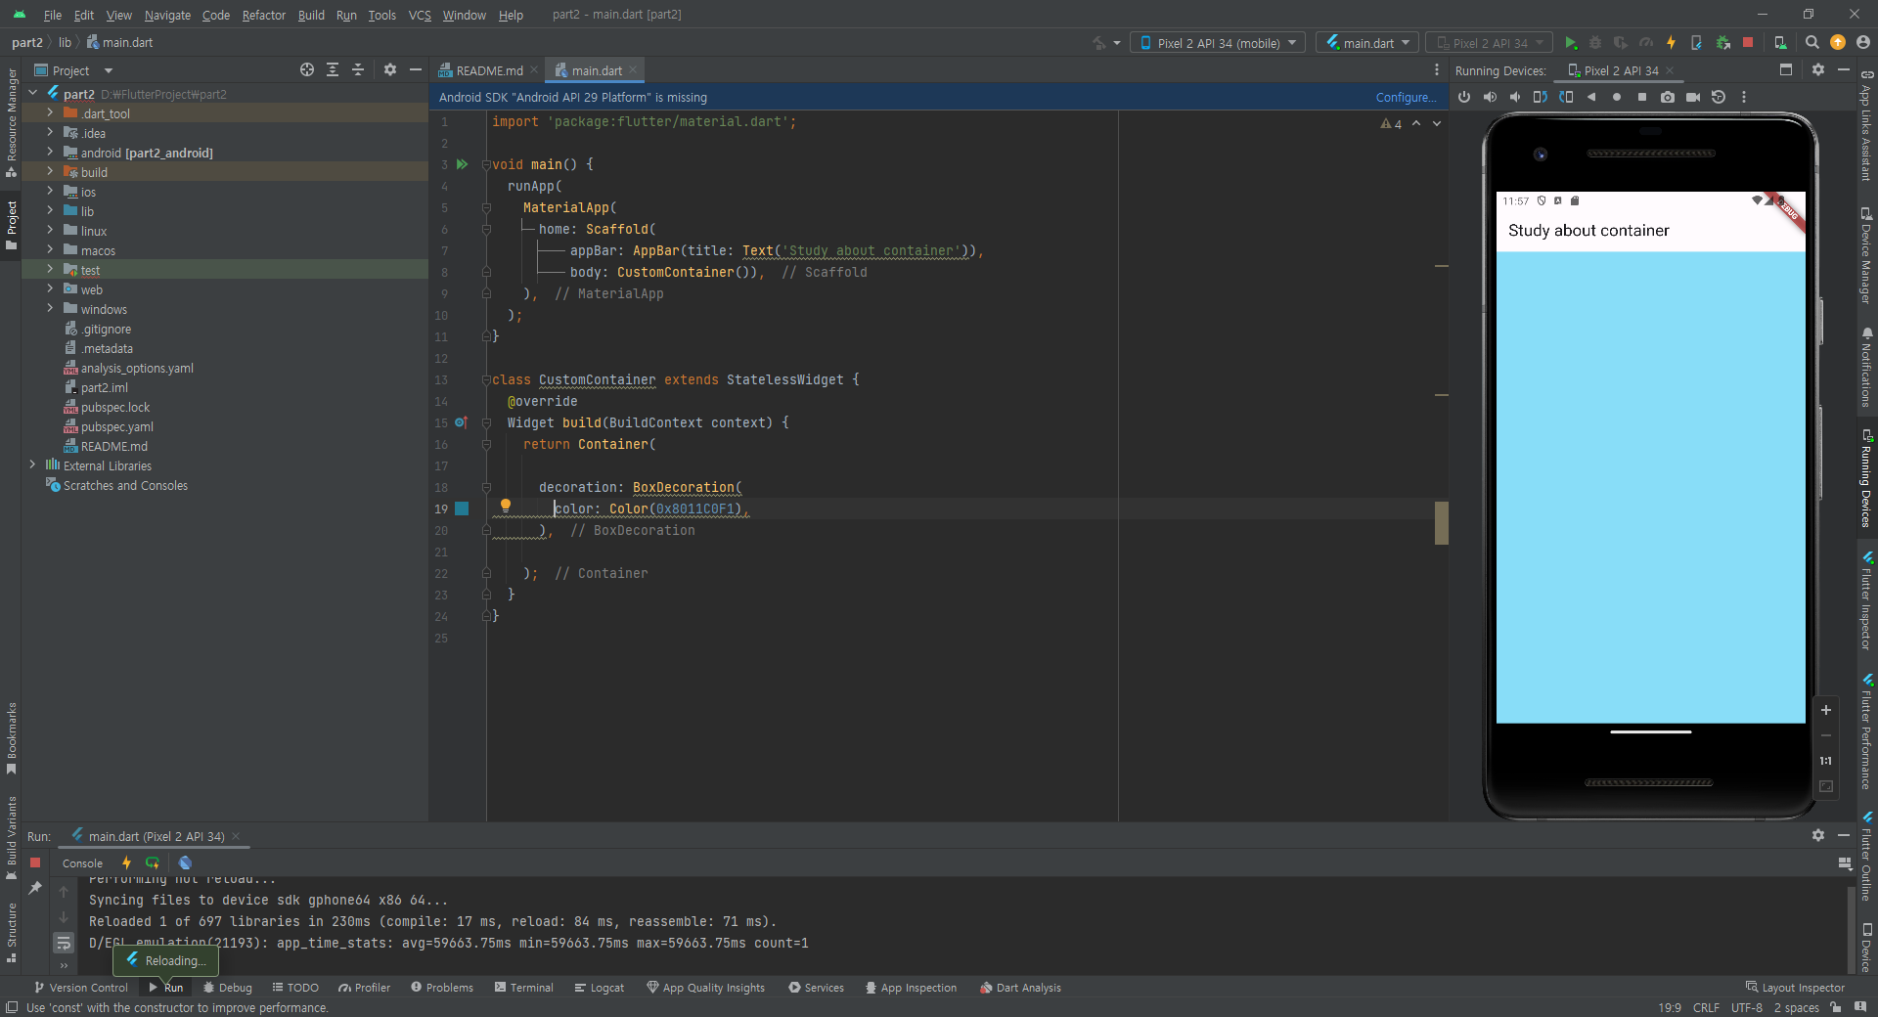Image resolution: width=1878 pixels, height=1017 pixels.
Task: Click UTF-8 encoding in status bar
Action: [x=1746, y=1008]
